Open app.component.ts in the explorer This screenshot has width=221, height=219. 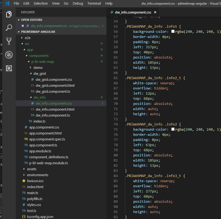(x=43, y=145)
